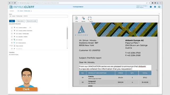The width and height of the screenshot is (170, 95).
Task: Toggle checkbox for AB - Company address
Action: (x=12, y=31)
